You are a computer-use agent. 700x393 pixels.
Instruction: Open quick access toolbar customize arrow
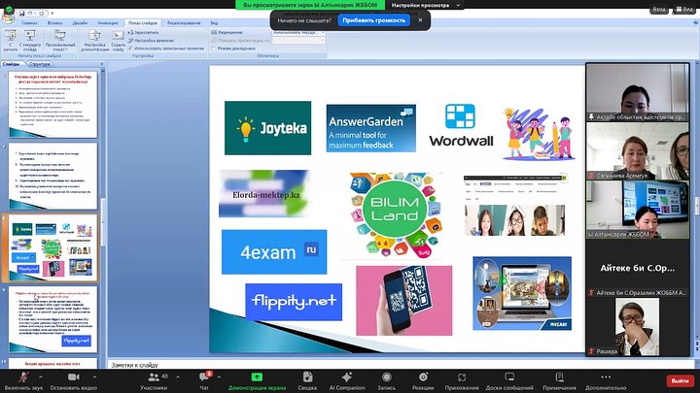(52, 14)
